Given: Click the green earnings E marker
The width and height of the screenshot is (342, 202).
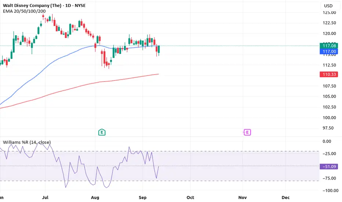Looking at the screenshot, I should coord(102,132).
